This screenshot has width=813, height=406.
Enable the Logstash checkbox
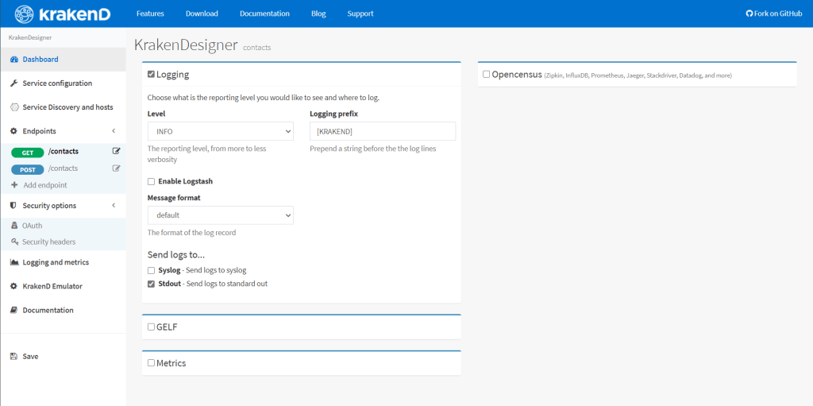point(151,181)
